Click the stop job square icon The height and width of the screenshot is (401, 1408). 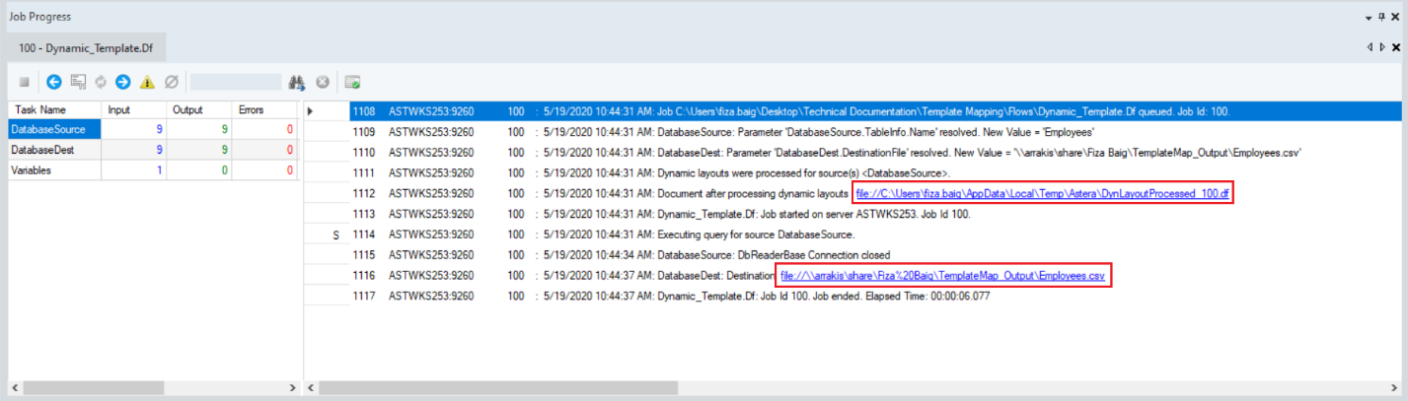tap(25, 82)
